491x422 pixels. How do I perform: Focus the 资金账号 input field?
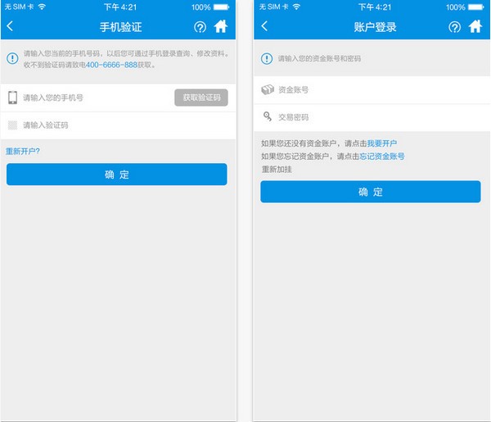click(x=372, y=90)
